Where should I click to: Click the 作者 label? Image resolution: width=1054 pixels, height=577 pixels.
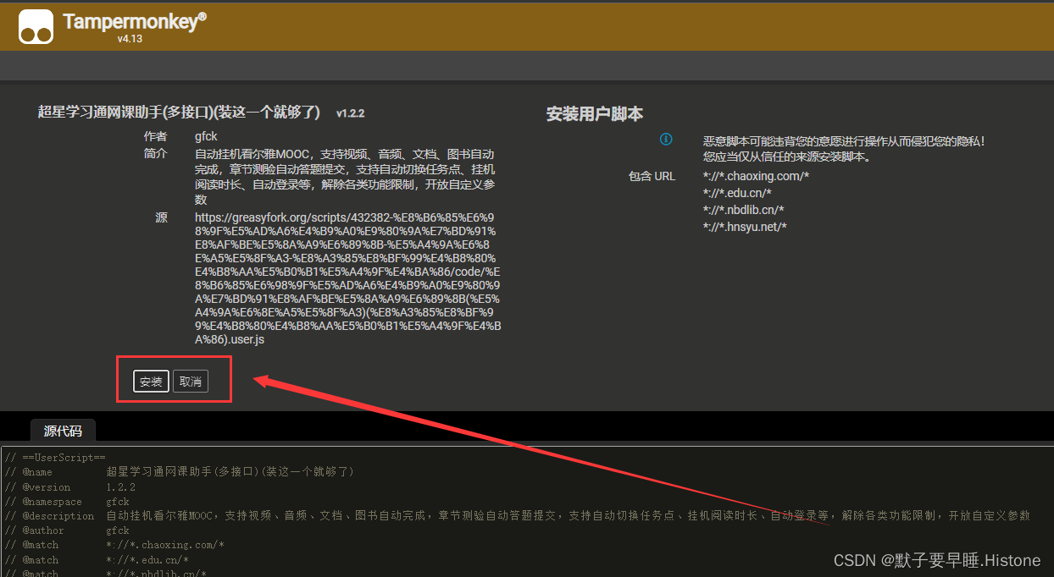(156, 136)
